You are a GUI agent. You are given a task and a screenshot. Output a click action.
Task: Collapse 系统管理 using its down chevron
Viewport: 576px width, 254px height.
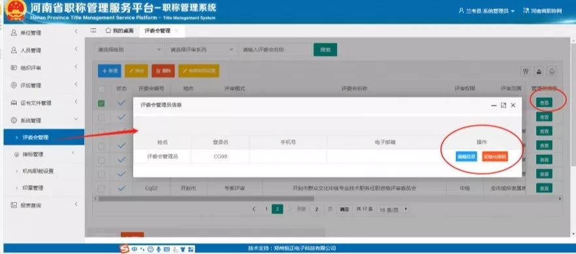click(76, 119)
